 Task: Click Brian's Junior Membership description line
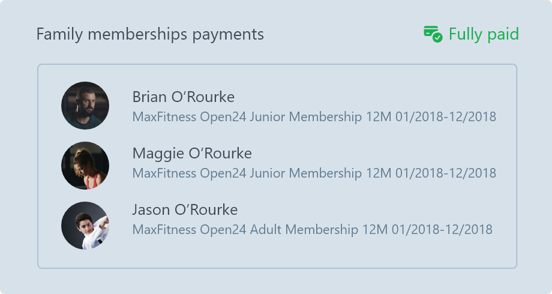[314, 116]
